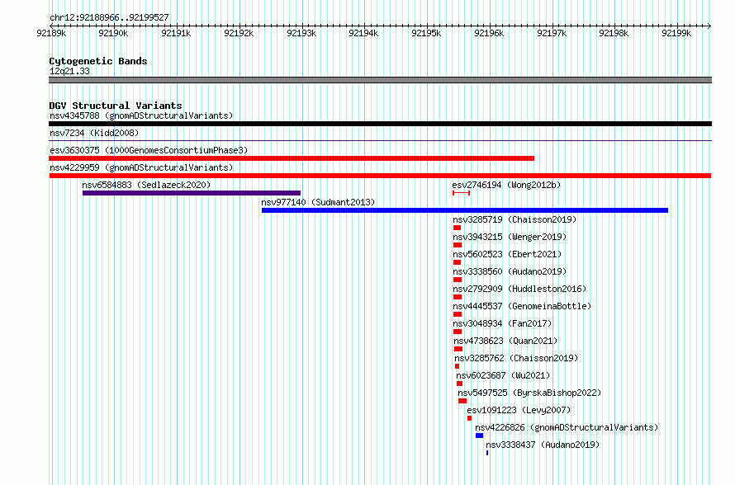The height and width of the screenshot is (485, 735).
Task: Click the 92197k ruler tick label
Action: pyautogui.click(x=552, y=33)
